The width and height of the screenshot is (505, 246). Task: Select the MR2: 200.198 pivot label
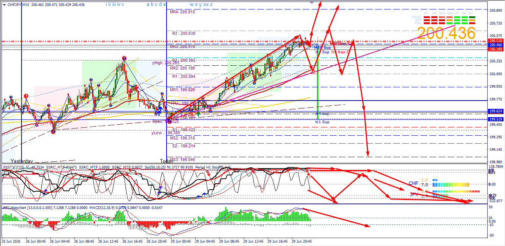(x=182, y=68)
